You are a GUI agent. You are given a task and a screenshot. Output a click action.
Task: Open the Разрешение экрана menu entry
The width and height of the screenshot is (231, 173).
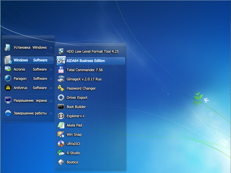tap(28, 100)
